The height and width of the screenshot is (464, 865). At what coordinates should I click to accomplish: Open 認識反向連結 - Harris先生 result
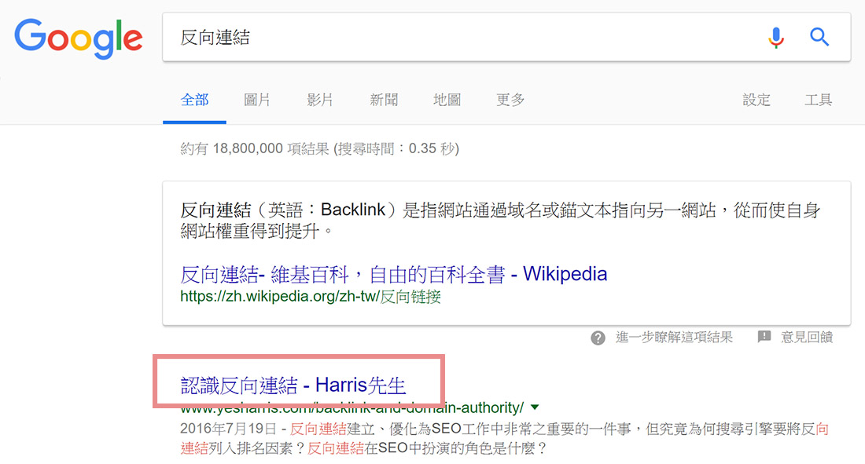click(x=293, y=385)
